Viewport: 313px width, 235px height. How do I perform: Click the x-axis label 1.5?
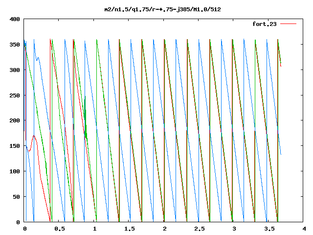[x=129, y=229]
